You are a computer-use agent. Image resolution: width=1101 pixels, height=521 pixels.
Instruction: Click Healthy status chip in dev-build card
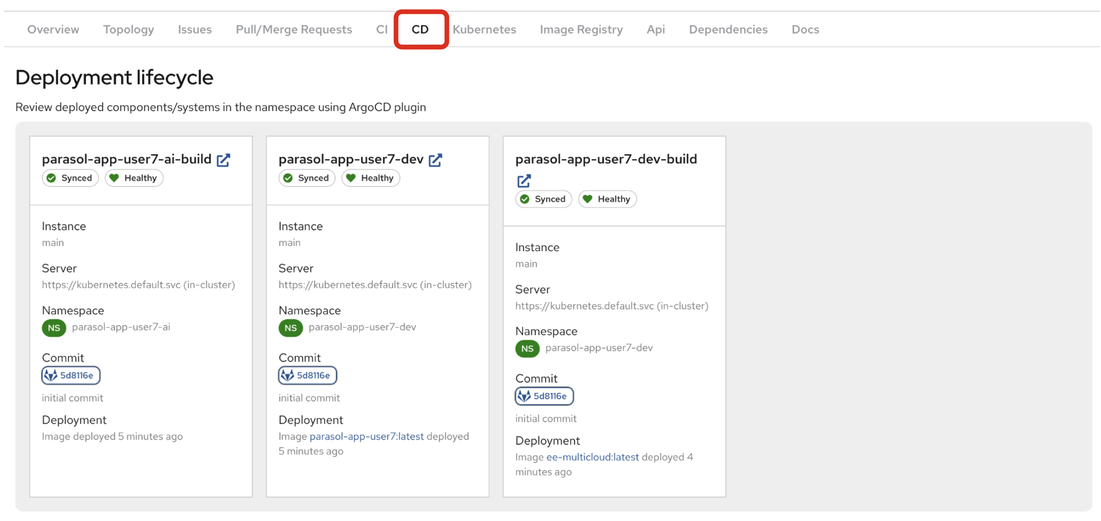[607, 199]
